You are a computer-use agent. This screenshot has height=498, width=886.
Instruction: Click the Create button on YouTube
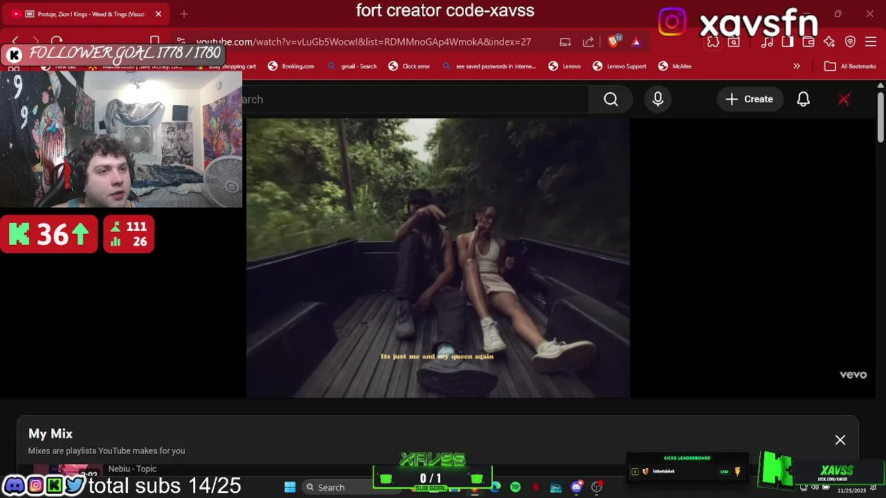coord(749,99)
